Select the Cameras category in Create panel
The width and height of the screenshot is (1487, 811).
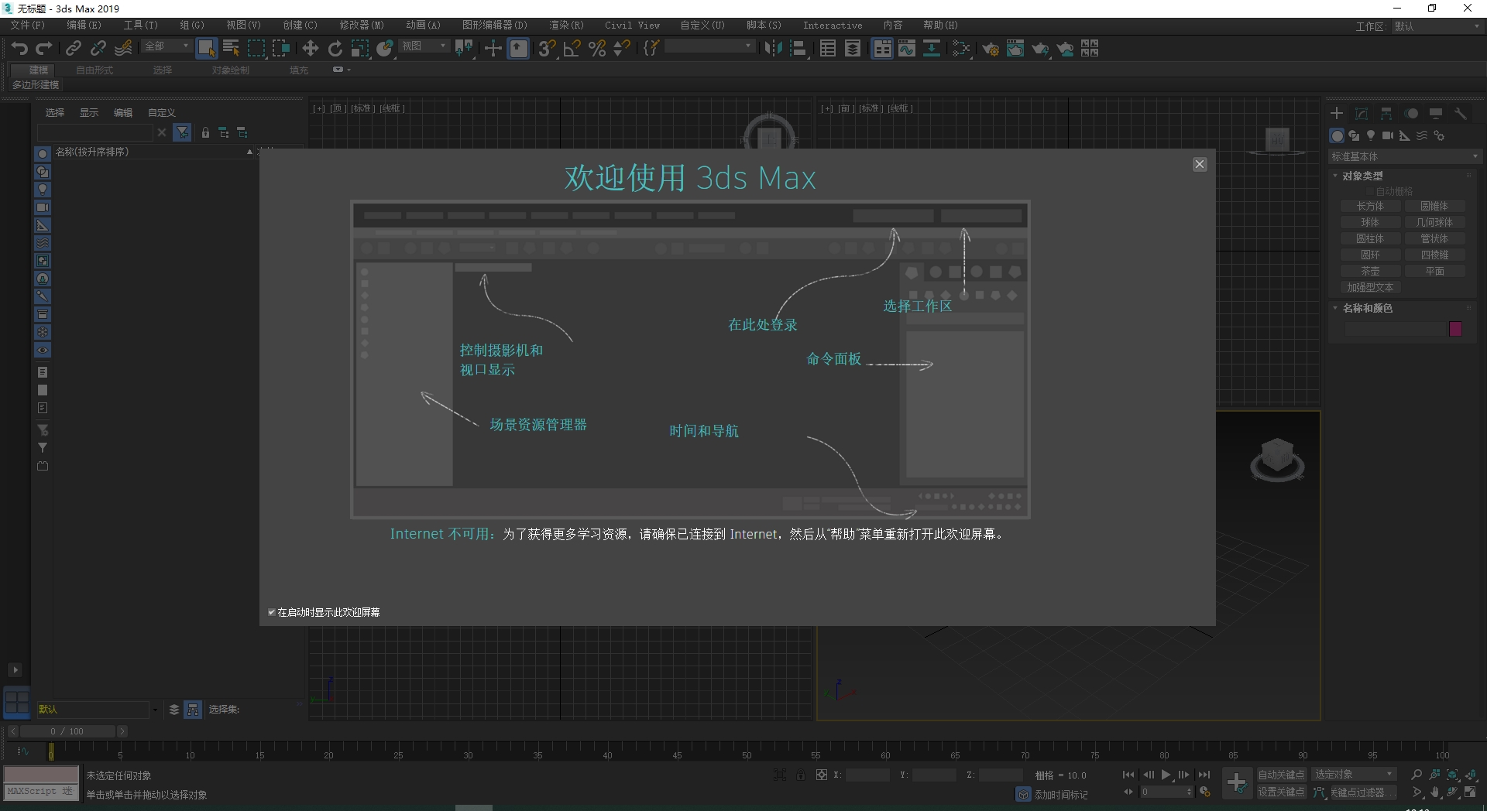click(1388, 135)
